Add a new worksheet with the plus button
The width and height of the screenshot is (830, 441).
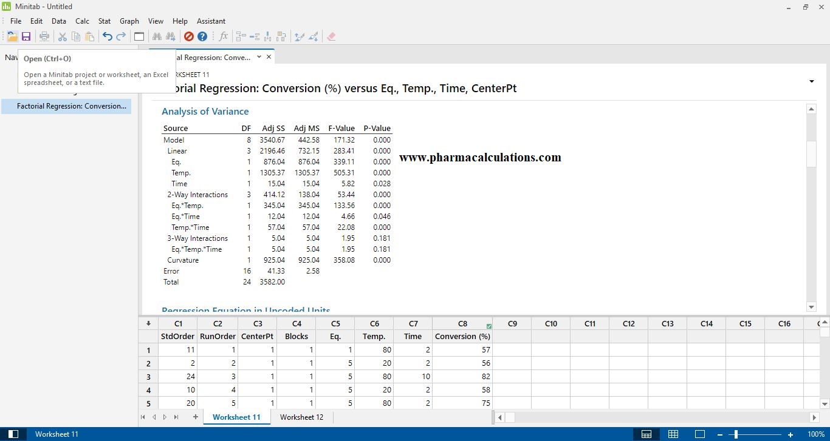coord(194,417)
